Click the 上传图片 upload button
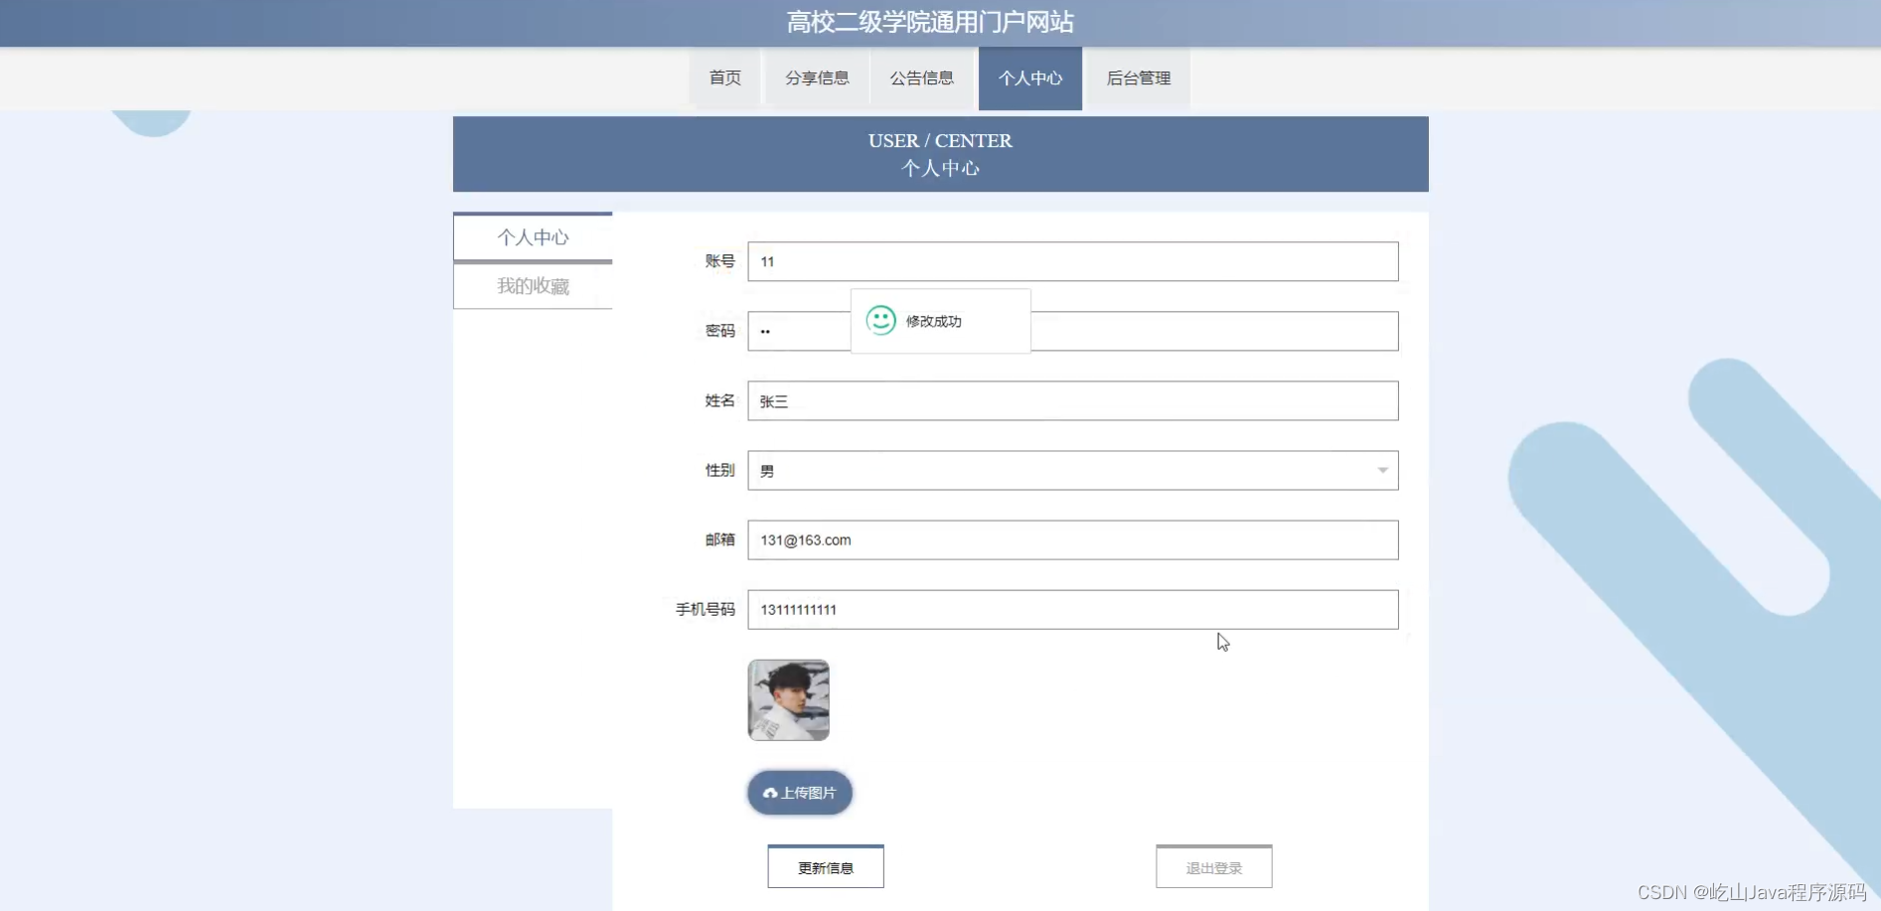The width and height of the screenshot is (1881, 911). [799, 793]
